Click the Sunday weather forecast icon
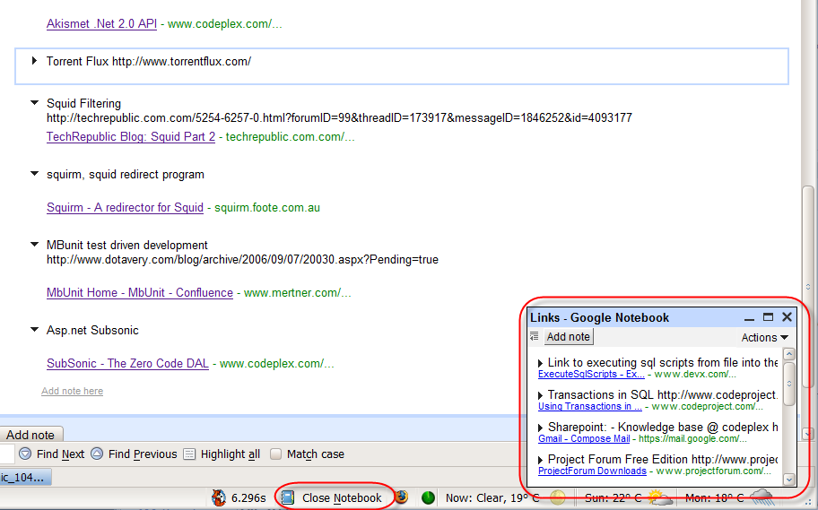Viewport: 818px width, 510px height. pos(659,497)
